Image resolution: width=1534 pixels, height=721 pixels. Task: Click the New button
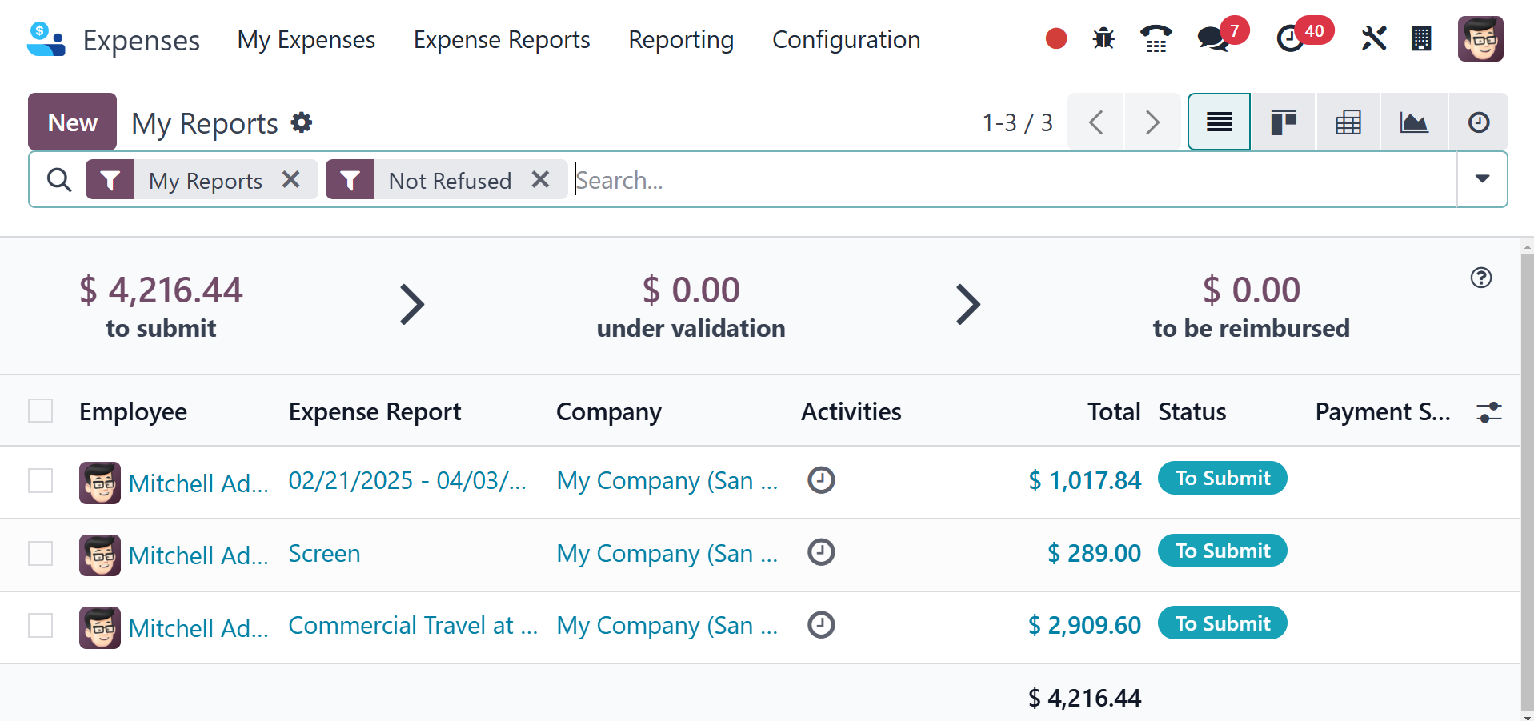tap(73, 122)
